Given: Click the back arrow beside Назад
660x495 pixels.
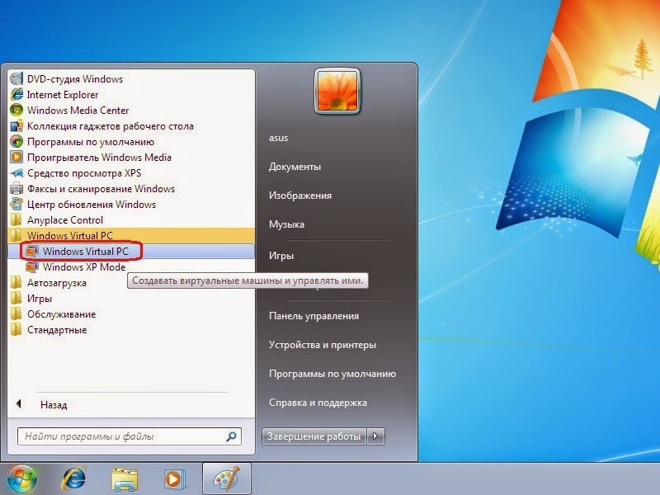Looking at the screenshot, I should point(18,404).
